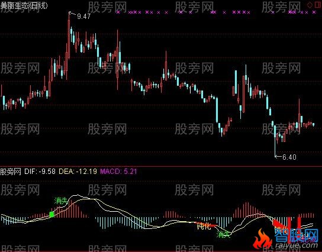The width and height of the screenshot is (322, 252).
Task: Click the DEA: -12.19 indicator value
Action: point(78,172)
